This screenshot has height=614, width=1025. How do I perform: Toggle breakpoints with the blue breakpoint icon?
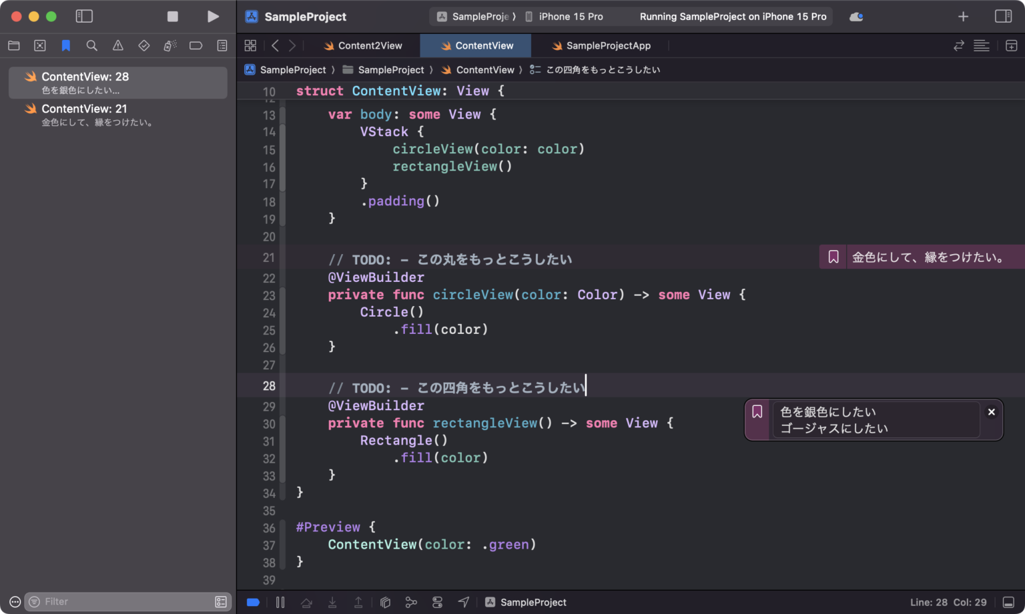[x=252, y=602]
